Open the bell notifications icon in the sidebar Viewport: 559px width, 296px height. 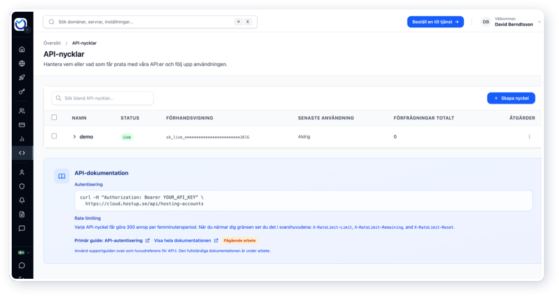click(22, 200)
